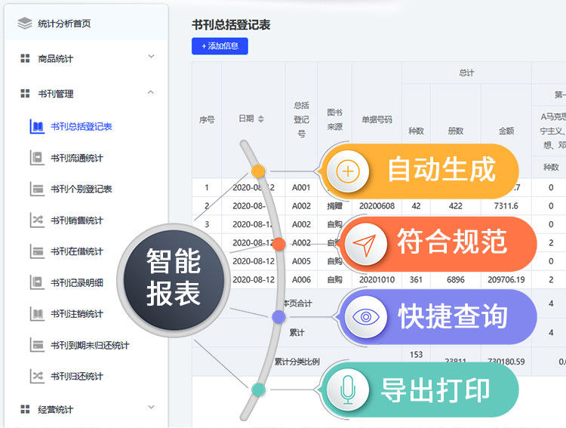Click the 书刊销售统计 shuffle-chart icon

37,220
